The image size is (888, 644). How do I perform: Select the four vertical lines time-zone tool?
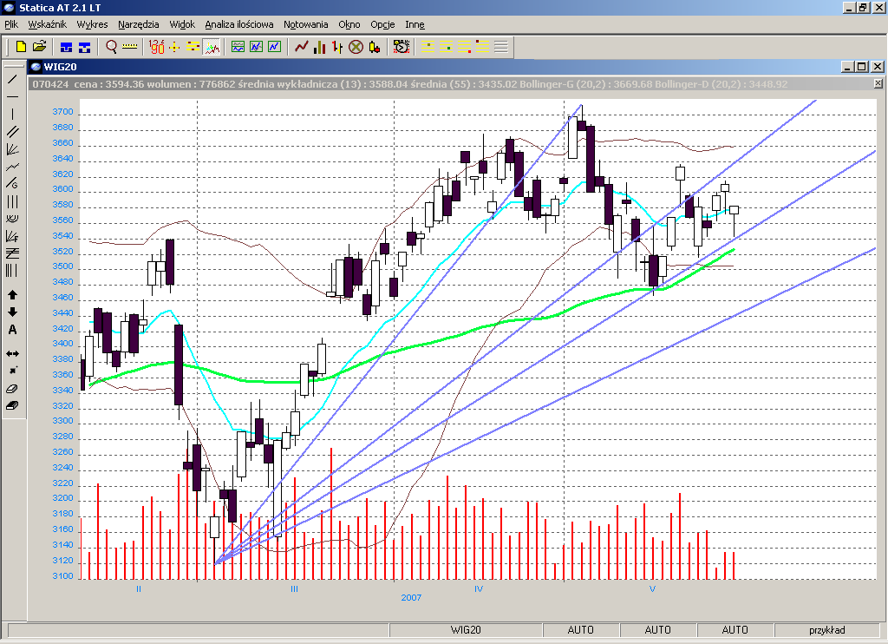(12, 271)
